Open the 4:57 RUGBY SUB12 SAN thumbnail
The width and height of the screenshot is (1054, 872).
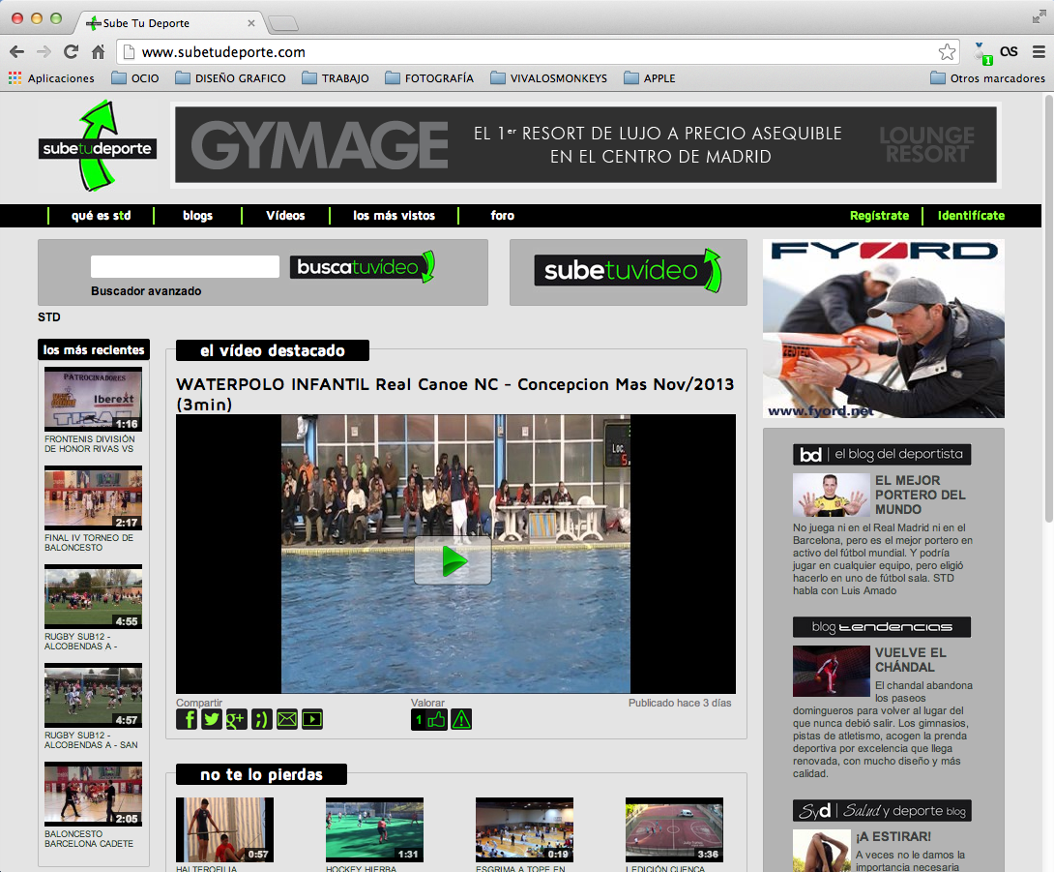(x=94, y=696)
